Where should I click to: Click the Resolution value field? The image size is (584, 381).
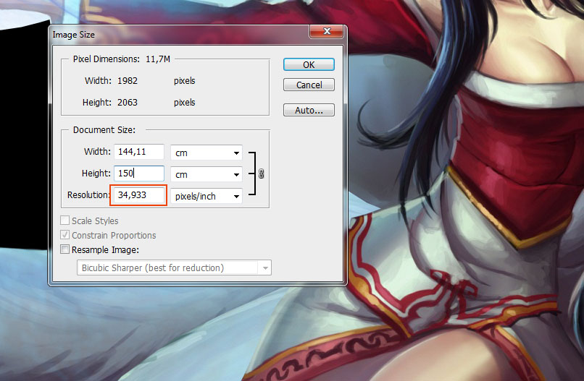(x=138, y=195)
